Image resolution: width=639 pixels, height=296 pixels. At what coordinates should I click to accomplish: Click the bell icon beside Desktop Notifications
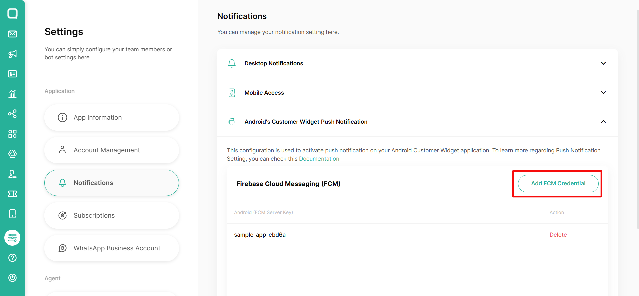pos(232,63)
